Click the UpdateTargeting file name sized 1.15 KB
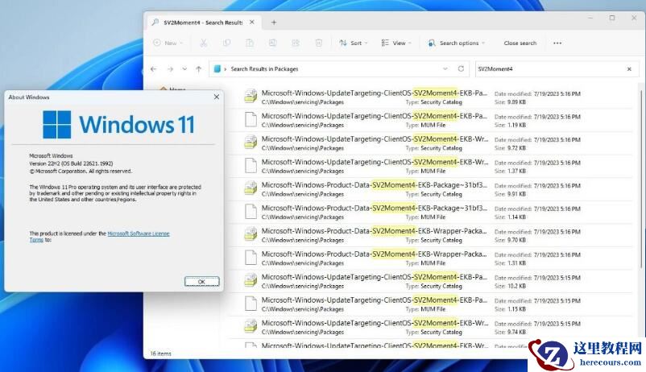The image size is (646, 372). (374, 300)
